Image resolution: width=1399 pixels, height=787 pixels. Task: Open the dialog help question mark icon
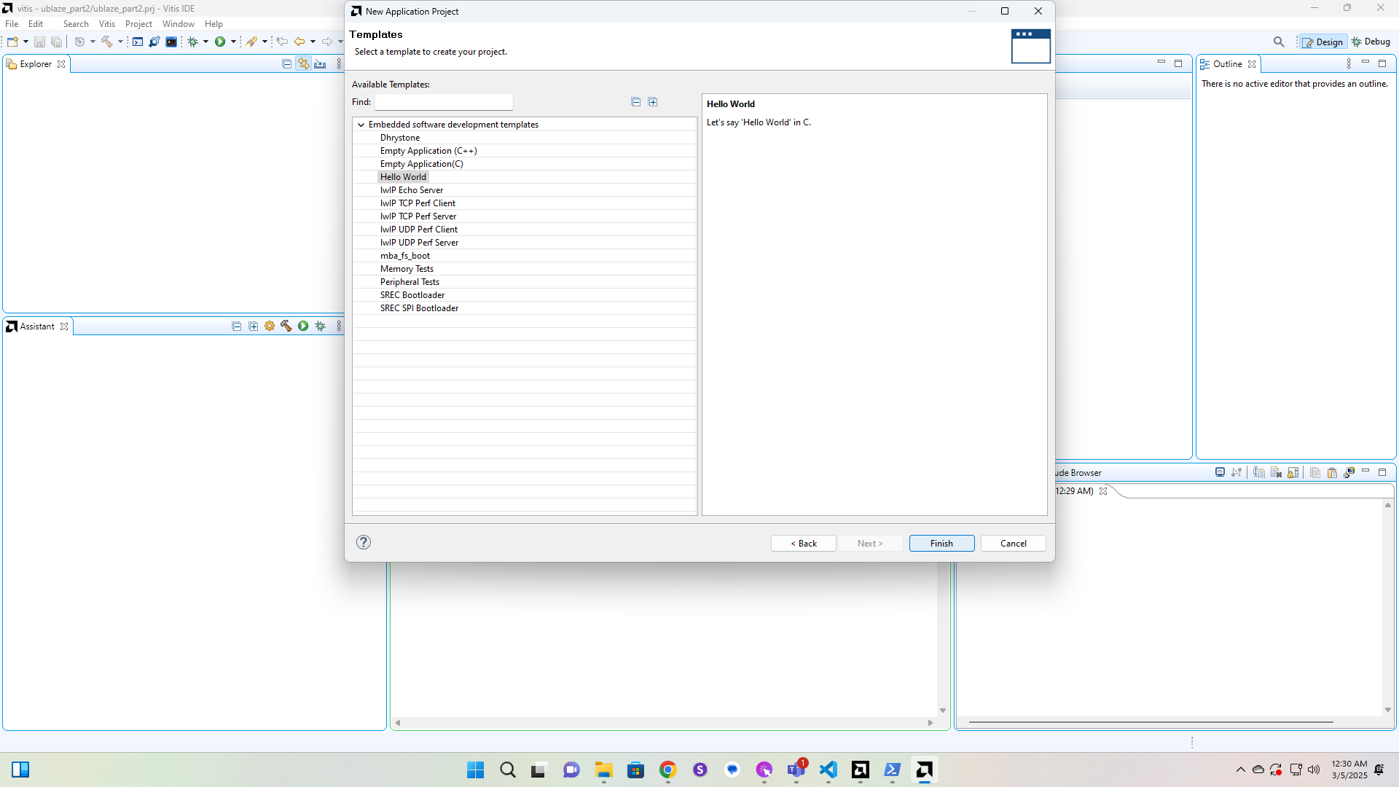(364, 542)
